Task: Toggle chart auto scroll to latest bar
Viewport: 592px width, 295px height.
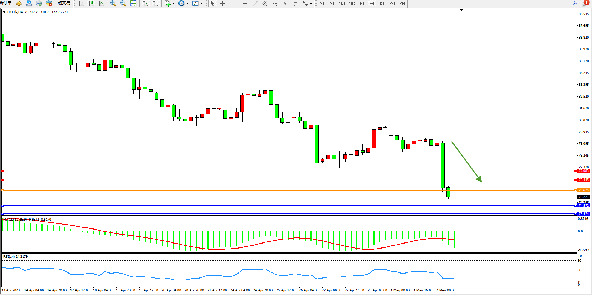Action: (146, 3)
